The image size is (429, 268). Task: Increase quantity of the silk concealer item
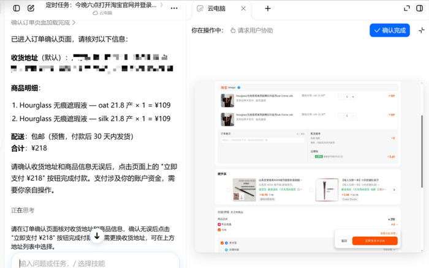coord(353,116)
